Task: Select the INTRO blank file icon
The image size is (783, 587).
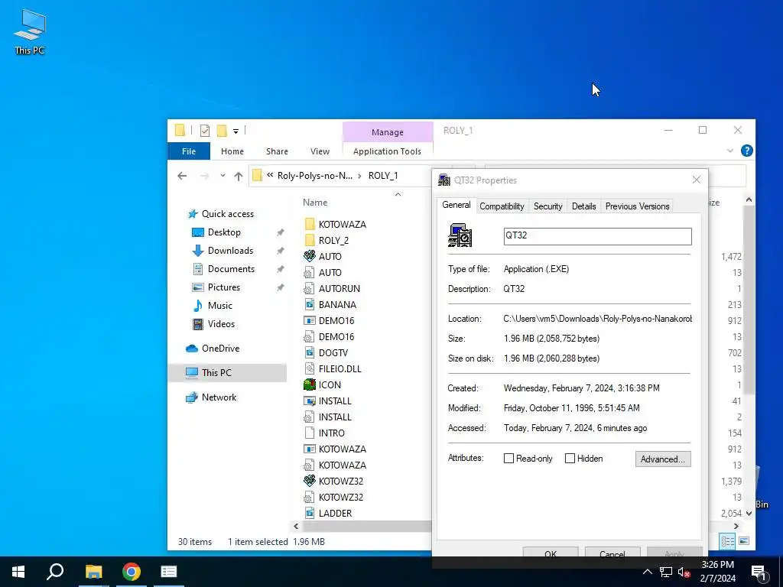Action: click(310, 433)
